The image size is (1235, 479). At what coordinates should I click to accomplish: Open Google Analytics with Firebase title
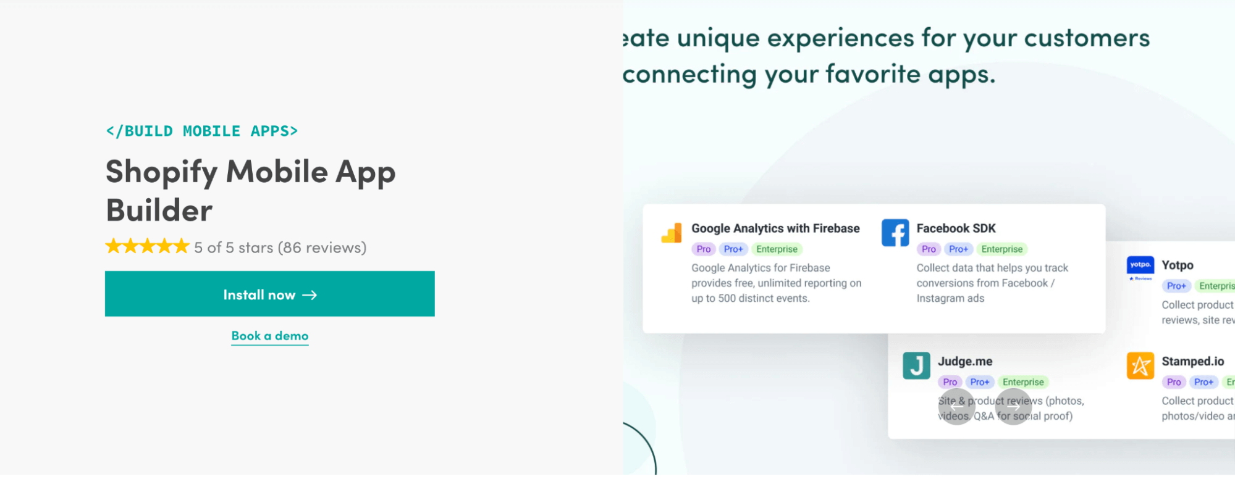pos(775,228)
